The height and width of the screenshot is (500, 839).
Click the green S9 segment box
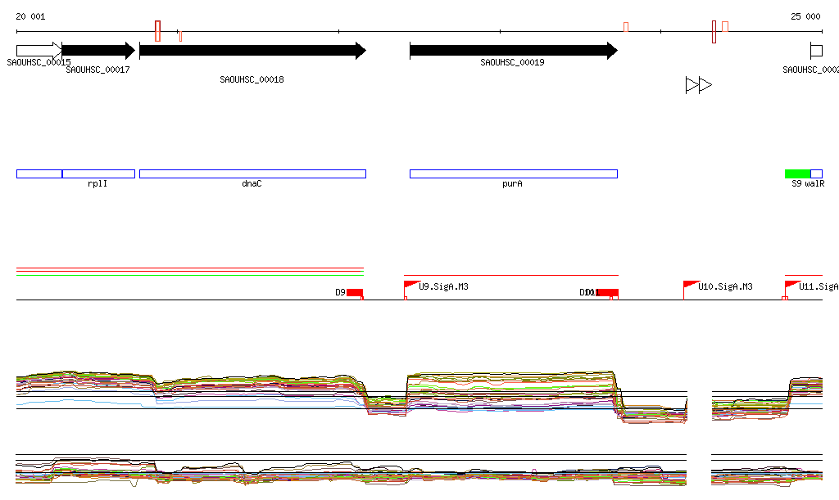click(798, 173)
